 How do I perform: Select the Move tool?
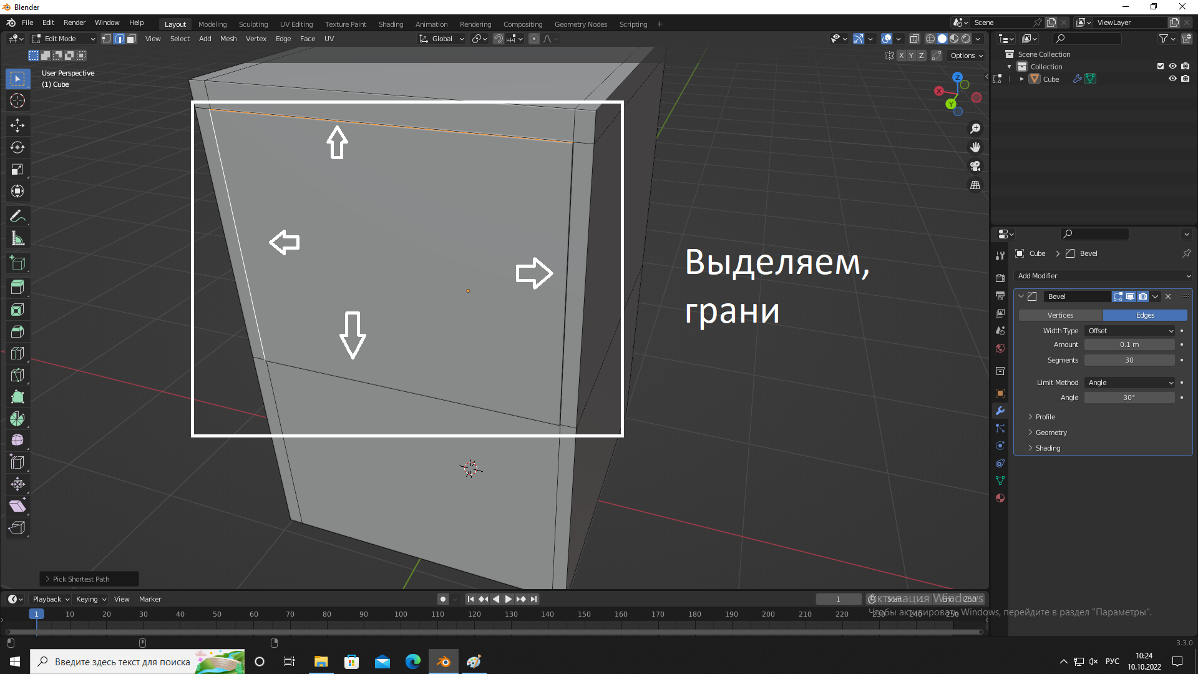(x=17, y=125)
